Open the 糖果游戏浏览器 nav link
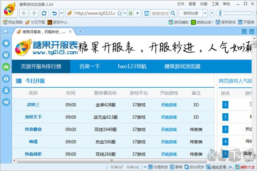257x171 pixels. point(182,66)
